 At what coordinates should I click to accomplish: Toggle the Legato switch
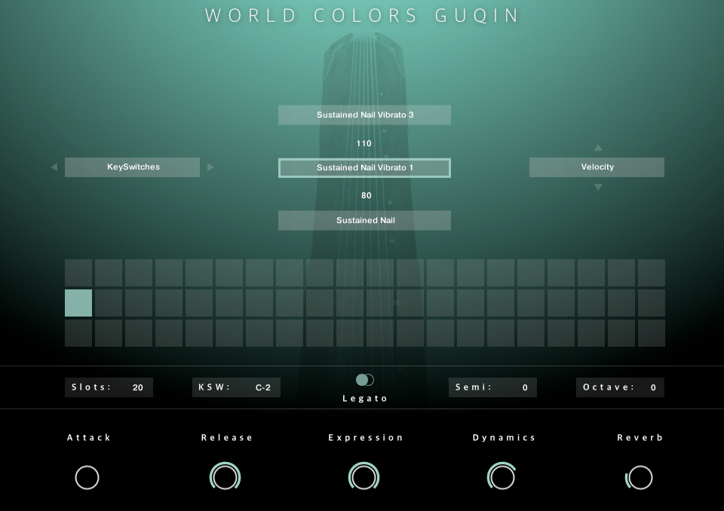pos(365,380)
